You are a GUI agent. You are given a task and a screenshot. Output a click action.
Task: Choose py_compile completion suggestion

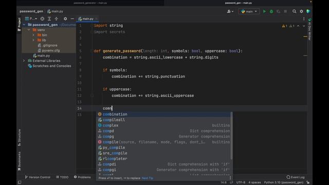163,147
